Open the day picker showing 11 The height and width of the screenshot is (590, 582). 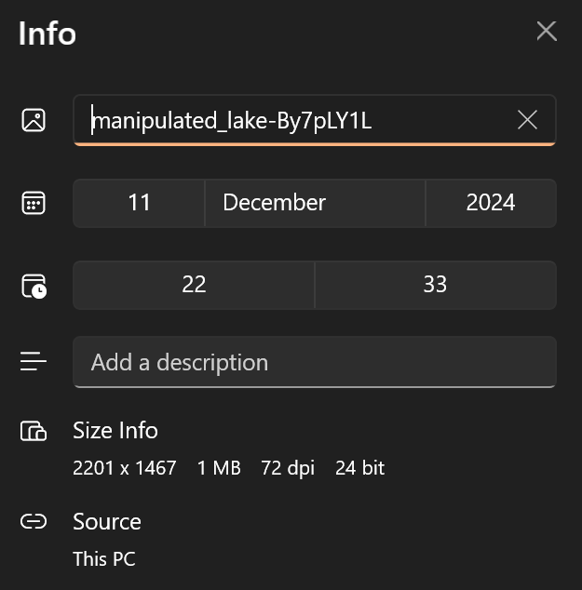139,203
